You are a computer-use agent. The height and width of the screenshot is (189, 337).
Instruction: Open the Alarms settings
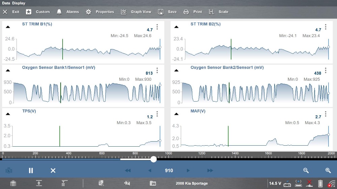[68, 12]
